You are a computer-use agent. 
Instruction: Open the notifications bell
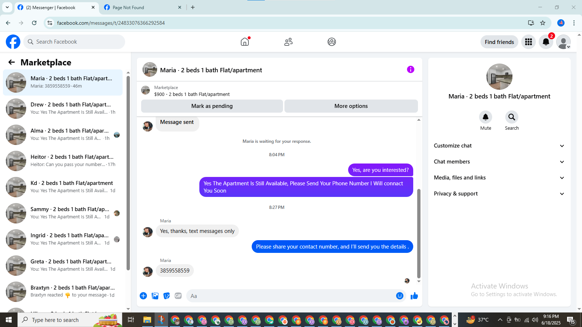pos(546,42)
